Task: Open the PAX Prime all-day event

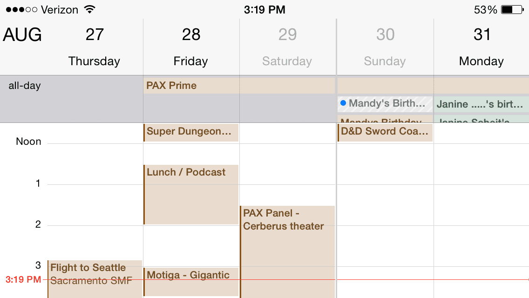Action: point(239,85)
